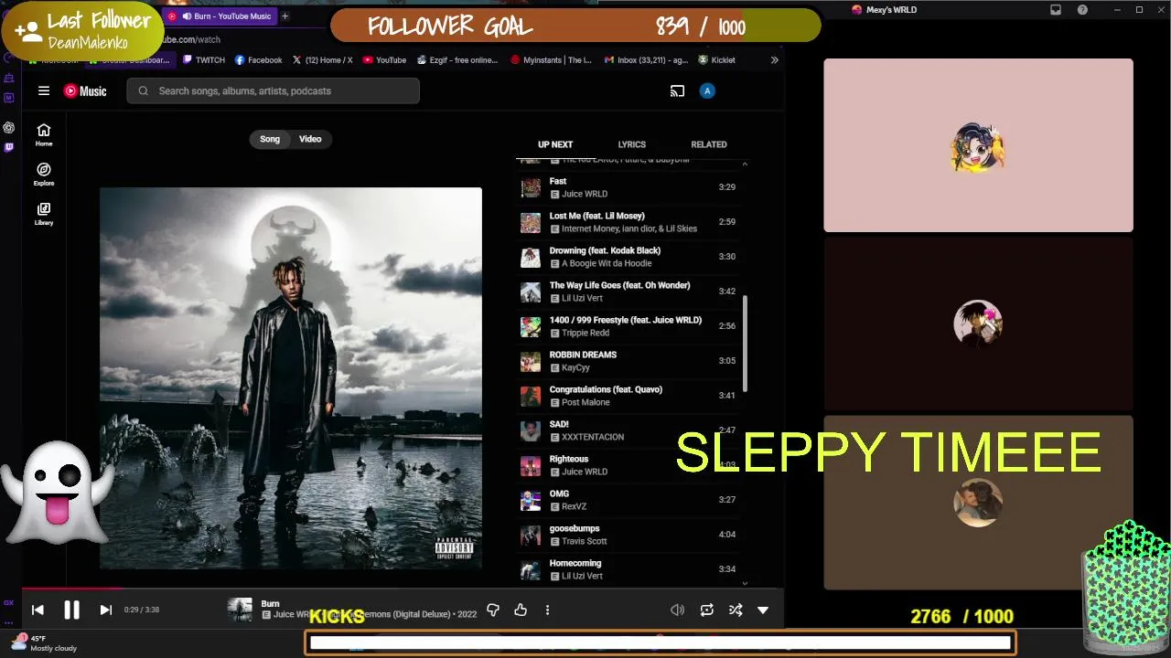Open the Myinstants bookmark
The width and height of the screenshot is (1171, 658).
pyautogui.click(x=552, y=60)
